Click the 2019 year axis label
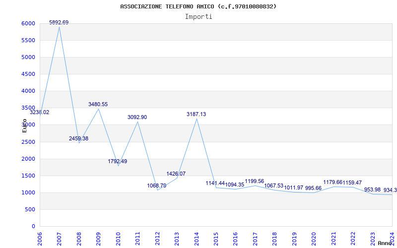Viewport: 397px width, 248px height. 294,239
